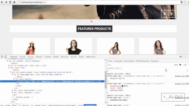189x106 pixels.
Task: Select #center_column in the breadcrumb bar
Action: 40,105
